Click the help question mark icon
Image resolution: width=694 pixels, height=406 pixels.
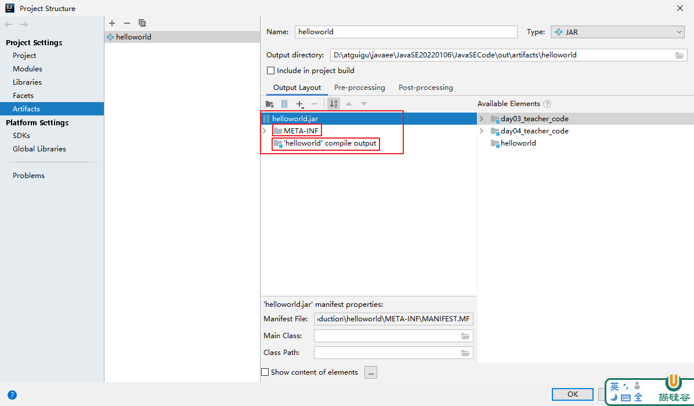pos(12,395)
